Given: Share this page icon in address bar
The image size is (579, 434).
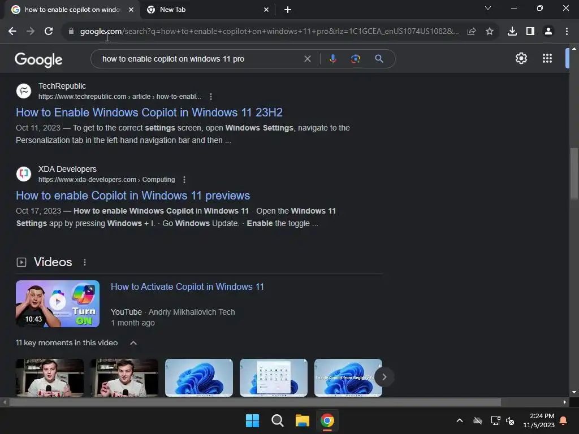Looking at the screenshot, I should [x=472, y=32].
